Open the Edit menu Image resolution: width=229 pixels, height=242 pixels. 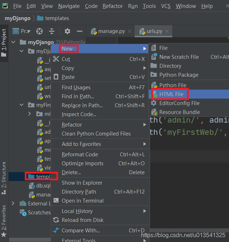tap(31, 6)
